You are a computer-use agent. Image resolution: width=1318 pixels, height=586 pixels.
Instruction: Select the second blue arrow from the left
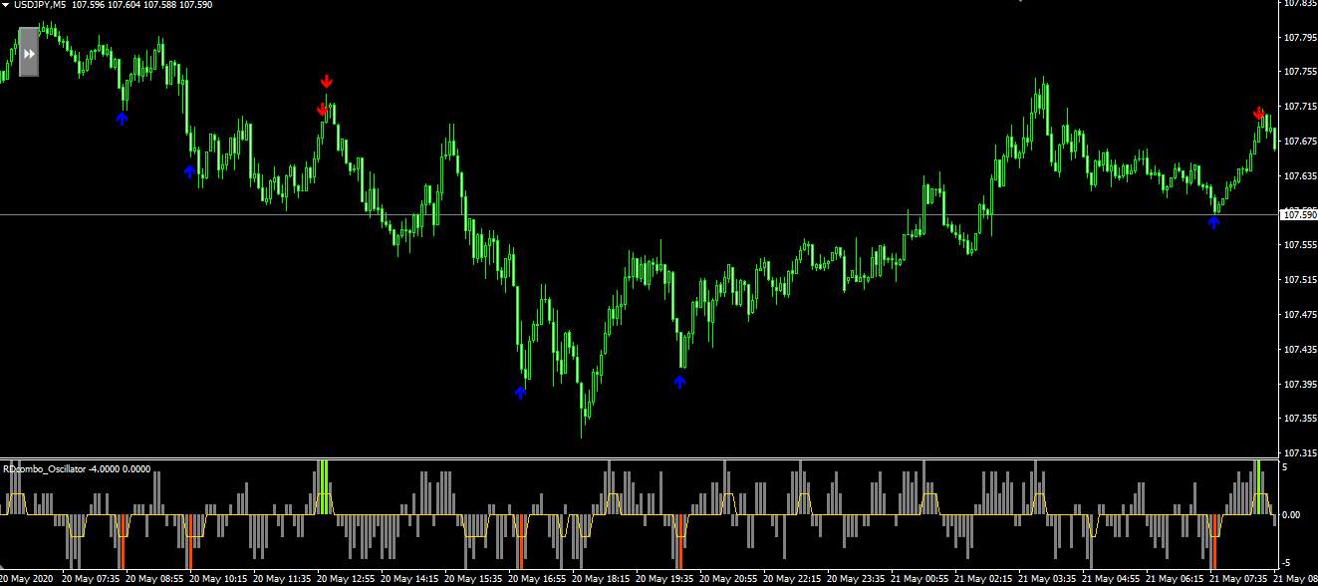[190, 171]
